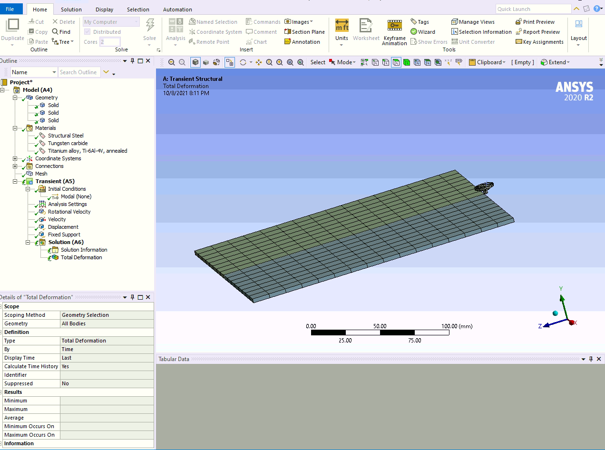The image size is (605, 450).
Task: Open the Keyframe Animation tool
Action: tap(394, 26)
